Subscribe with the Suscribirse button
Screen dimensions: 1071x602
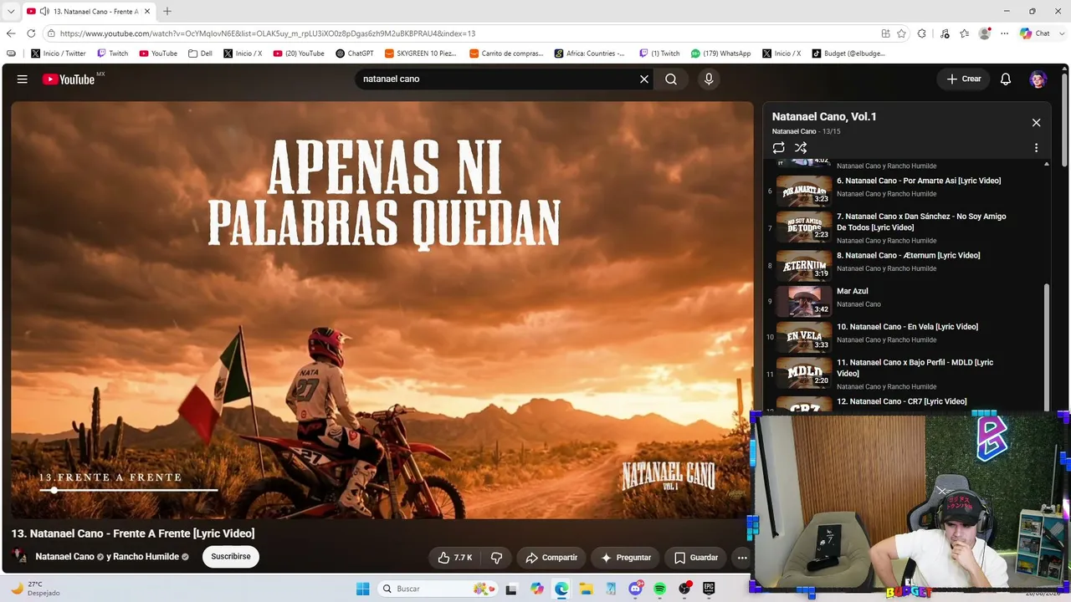[x=231, y=557]
